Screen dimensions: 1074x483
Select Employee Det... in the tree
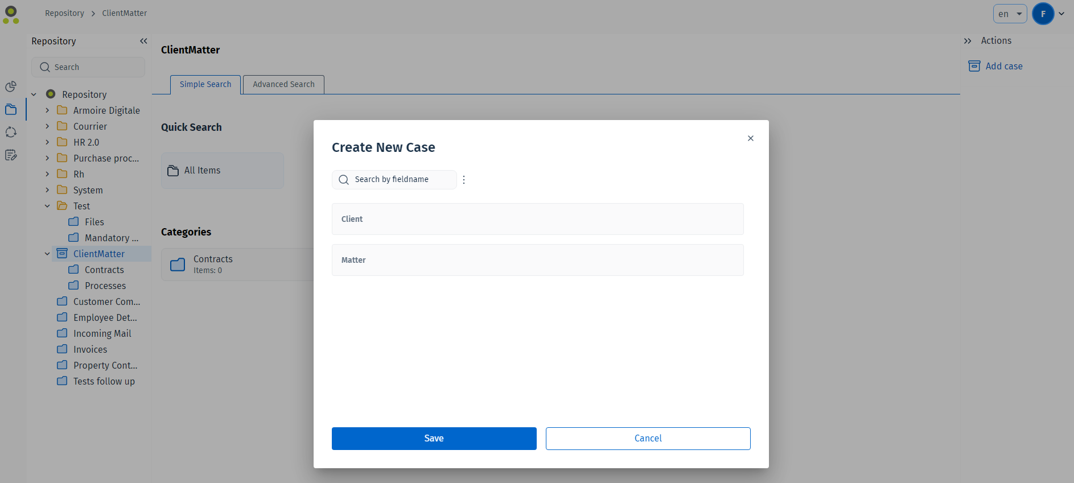(x=105, y=317)
